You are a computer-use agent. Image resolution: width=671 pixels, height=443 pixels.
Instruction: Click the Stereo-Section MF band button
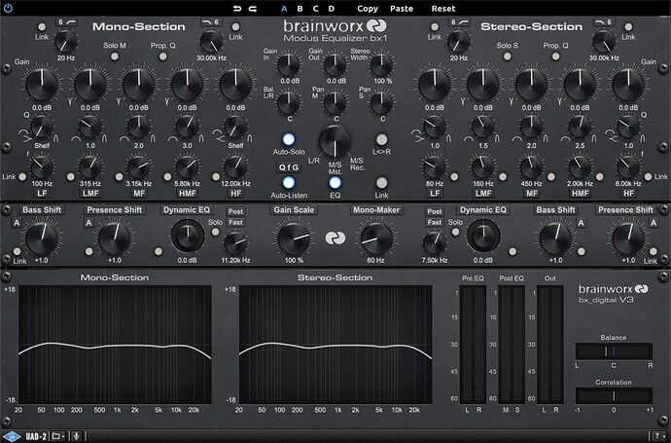click(532, 193)
